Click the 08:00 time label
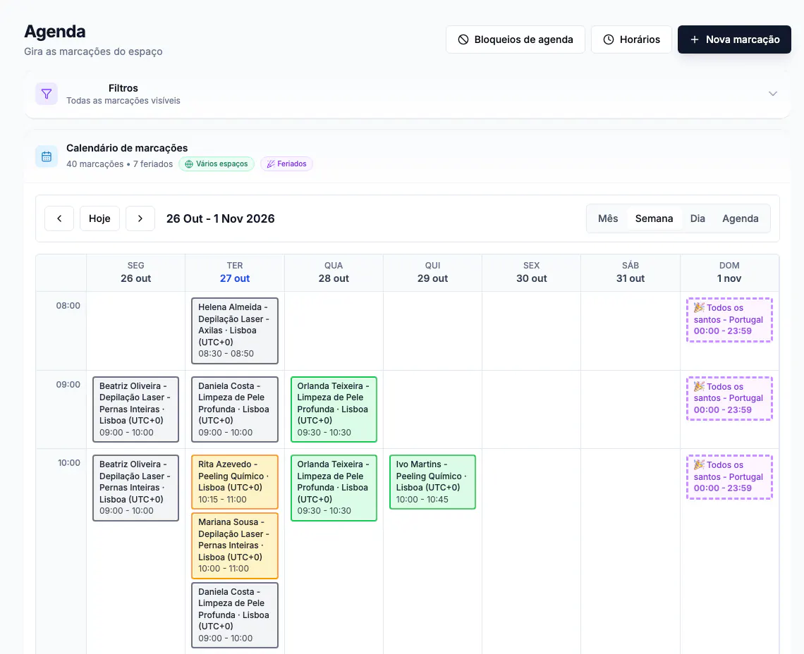 [68, 306]
